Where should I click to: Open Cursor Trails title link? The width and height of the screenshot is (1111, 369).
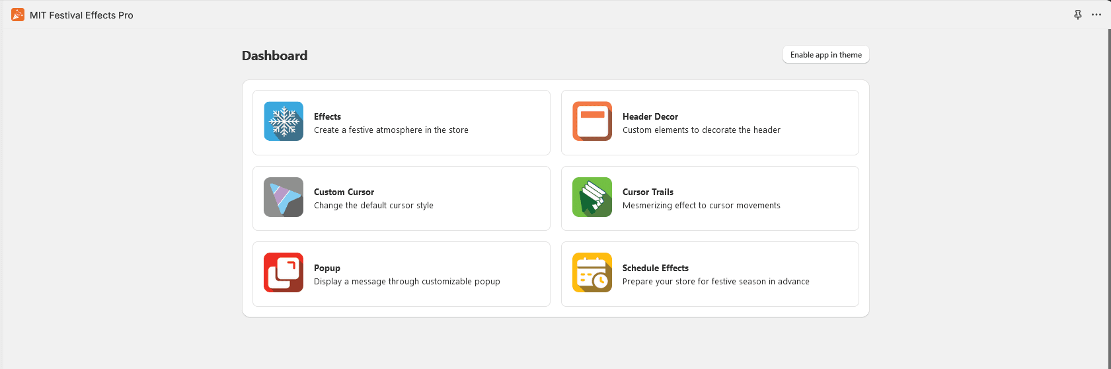[648, 192]
